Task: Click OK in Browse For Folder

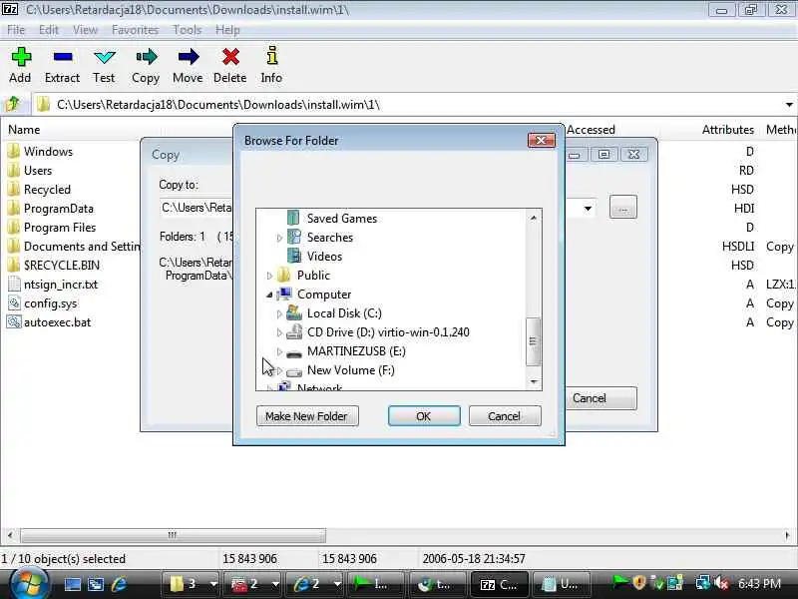Action: coord(424,416)
